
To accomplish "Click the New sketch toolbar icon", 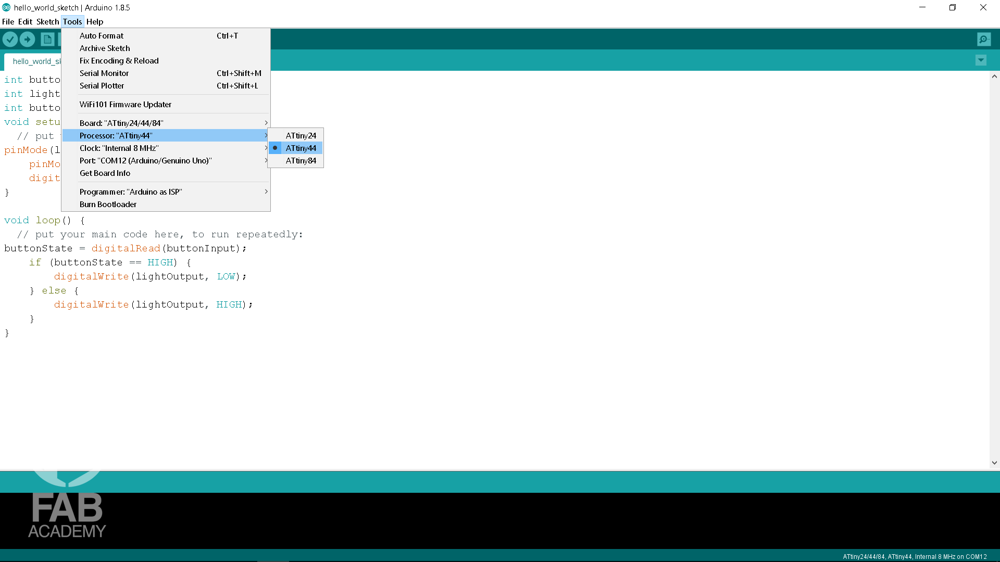I will click(x=47, y=39).
